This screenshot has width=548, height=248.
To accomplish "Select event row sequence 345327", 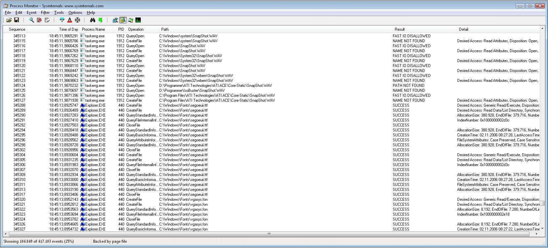I will pyautogui.click(x=271, y=229).
